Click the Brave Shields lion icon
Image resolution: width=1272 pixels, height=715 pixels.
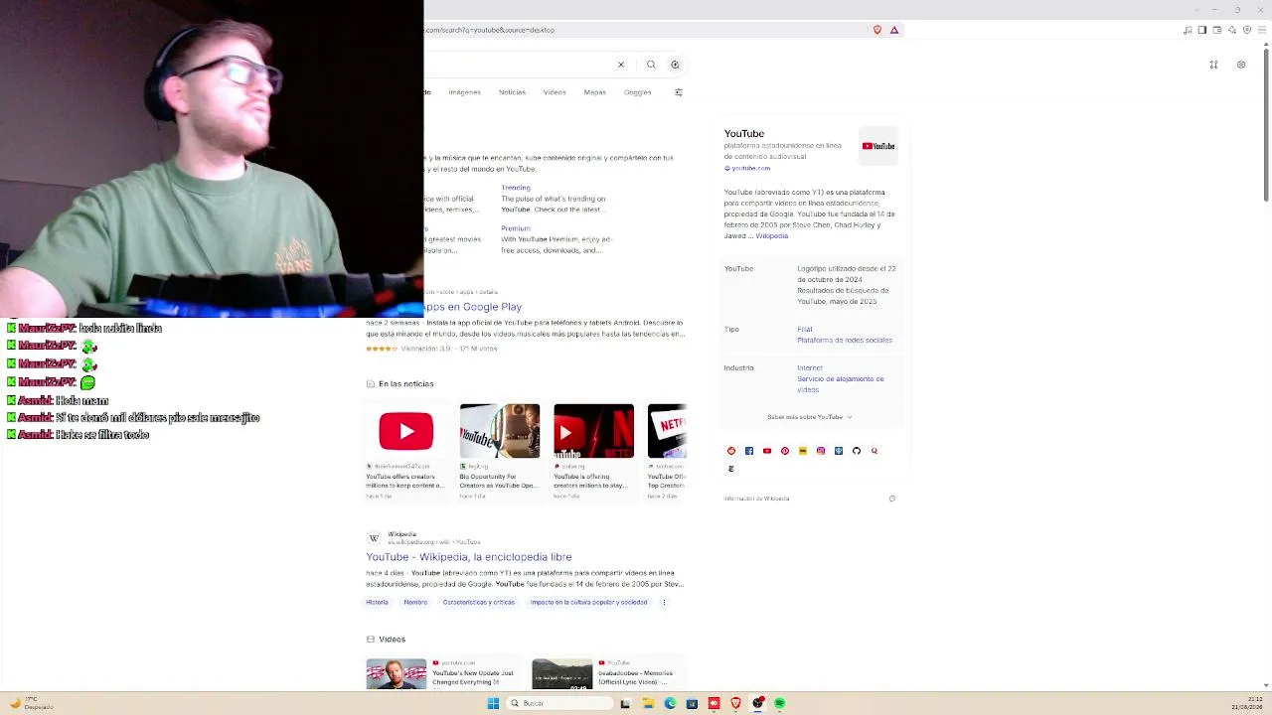(876, 30)
